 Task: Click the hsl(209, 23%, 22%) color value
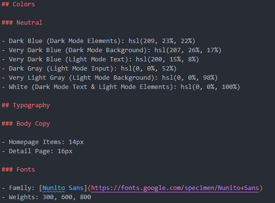(162, 41)
